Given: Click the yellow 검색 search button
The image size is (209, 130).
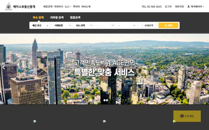Looking at the screenshot, I should click(x=169, y=25).
